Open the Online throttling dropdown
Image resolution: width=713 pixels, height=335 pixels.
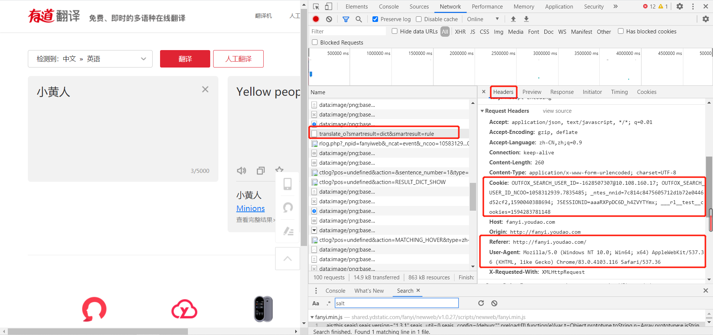(x=483, y=19)
